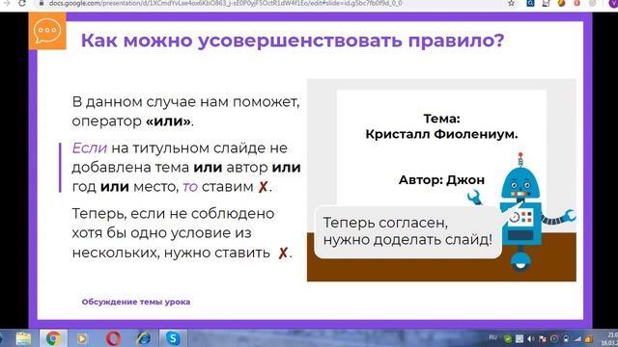This screenshot has width=618, height=347.
Task: Click the docs.google.com address bar URL
Action: (225, 3)
